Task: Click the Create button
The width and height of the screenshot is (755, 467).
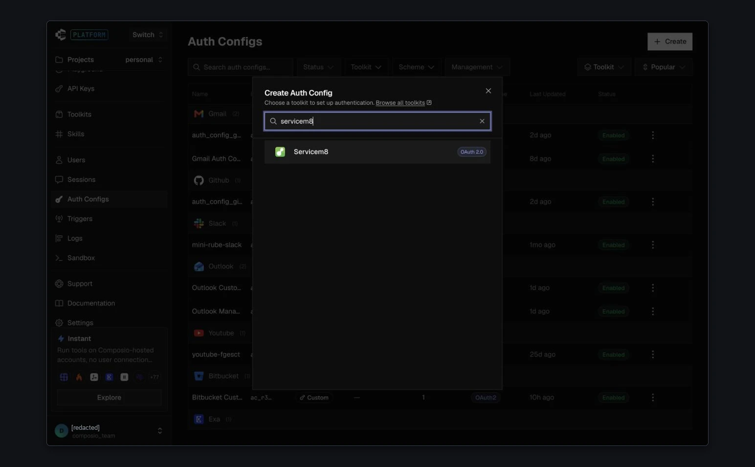Action: [x=670, y=42]
